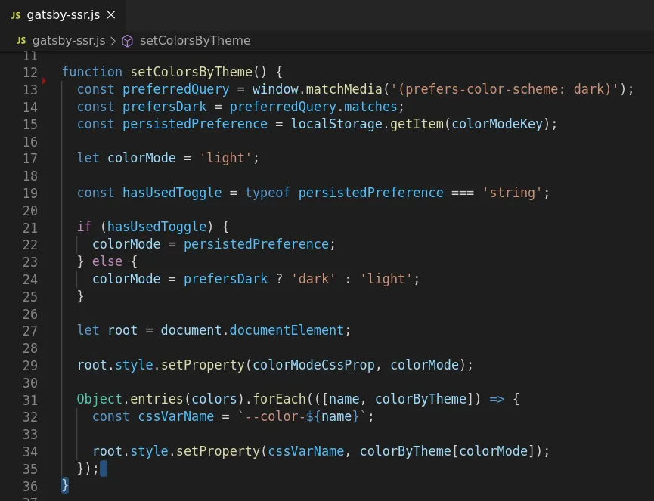Close the gatsby-ssr.js tab
654x501 pixels.
(111, 15)
